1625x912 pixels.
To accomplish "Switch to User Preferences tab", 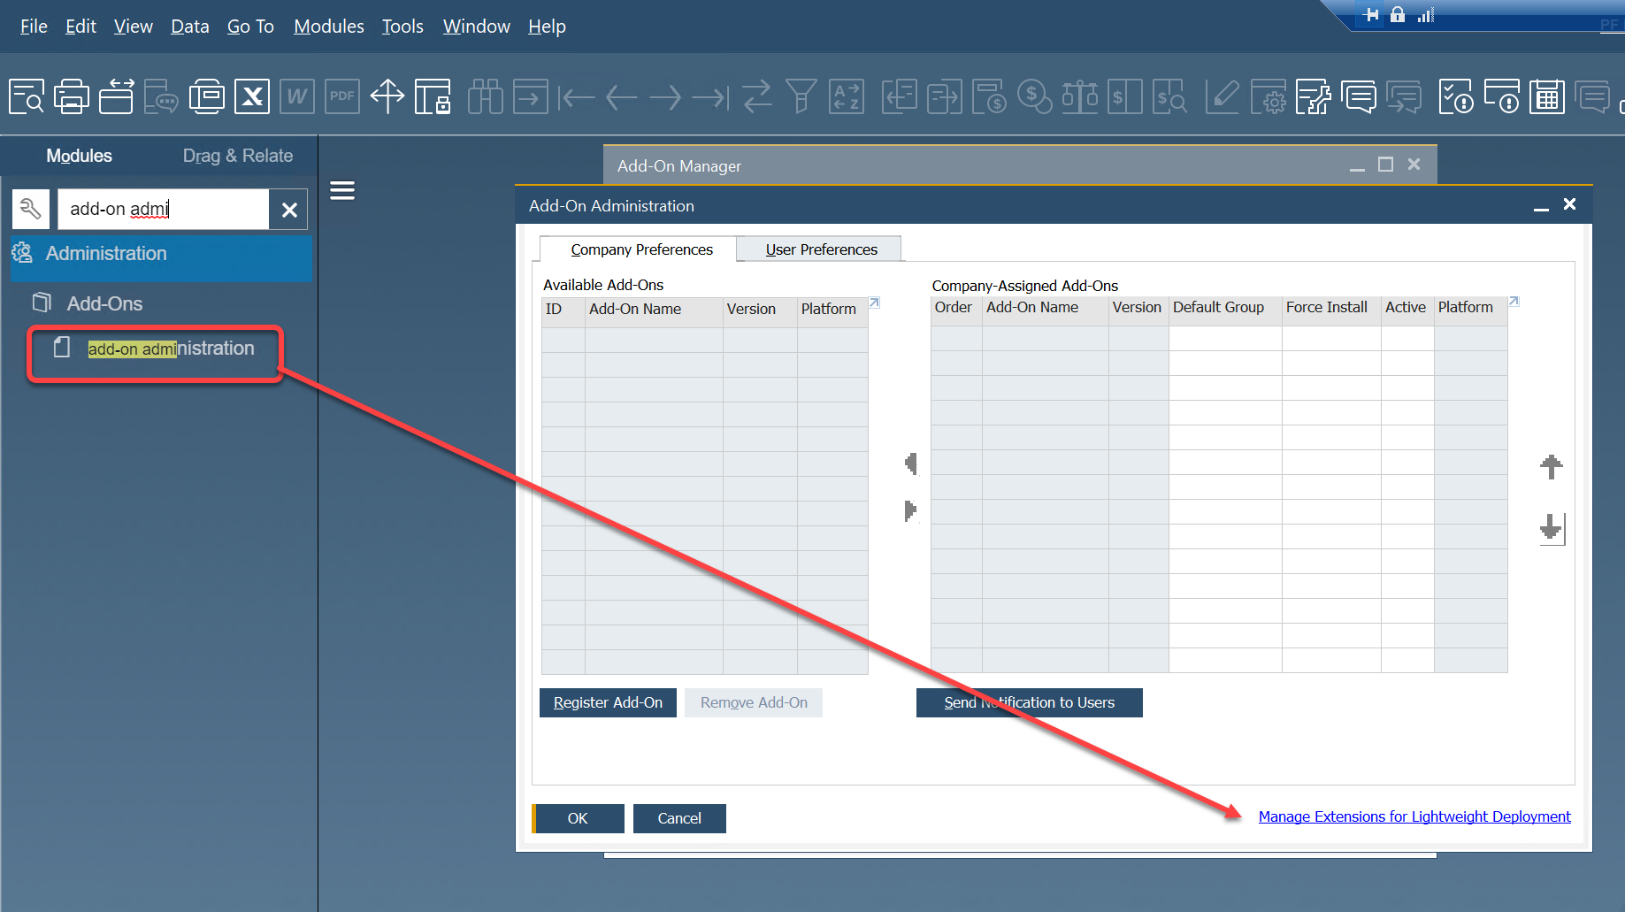I will coord(821,249).
